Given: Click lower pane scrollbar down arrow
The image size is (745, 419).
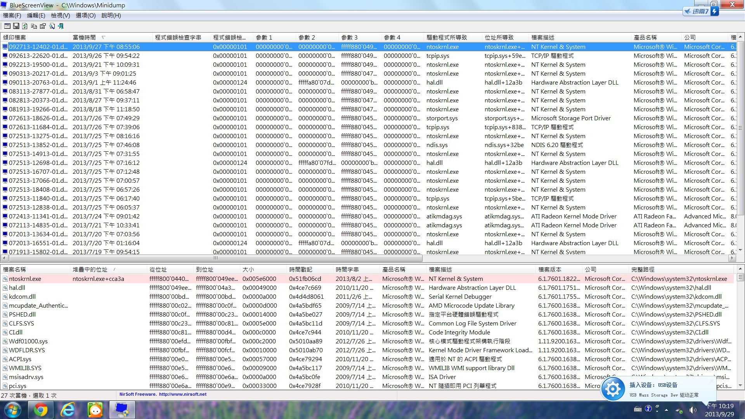Looking at the screenshot, I should pyautogui.click(x=740, y=386).
